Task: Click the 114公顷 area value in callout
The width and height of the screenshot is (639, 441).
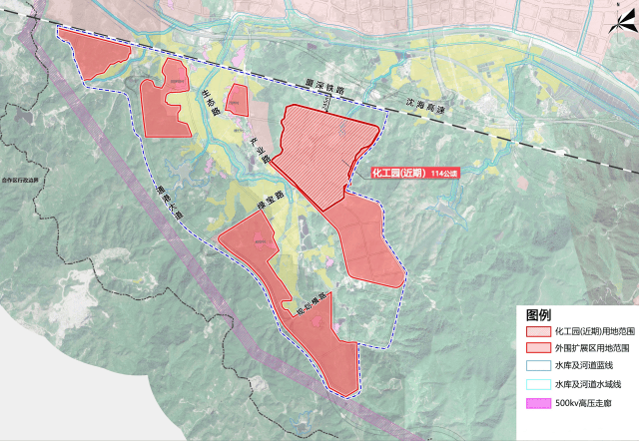Action: (x=444, y=173)
